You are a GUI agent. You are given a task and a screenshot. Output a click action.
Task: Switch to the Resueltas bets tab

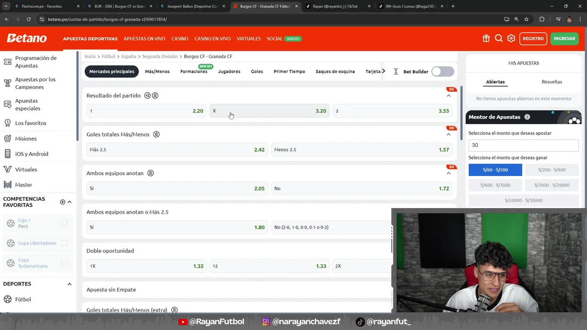(x=552, y=82)
